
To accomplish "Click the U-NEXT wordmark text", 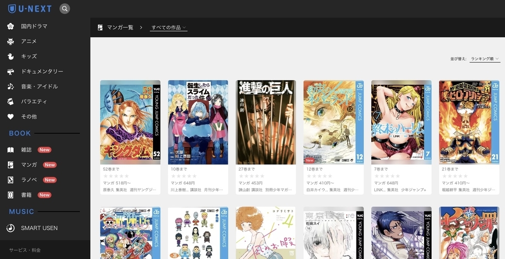I will 35,9.
